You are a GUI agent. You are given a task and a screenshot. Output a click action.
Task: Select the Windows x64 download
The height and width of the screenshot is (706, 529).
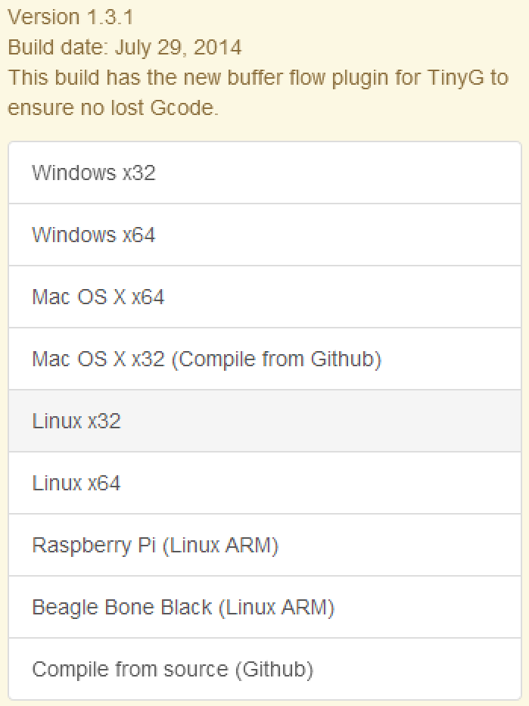93,235
